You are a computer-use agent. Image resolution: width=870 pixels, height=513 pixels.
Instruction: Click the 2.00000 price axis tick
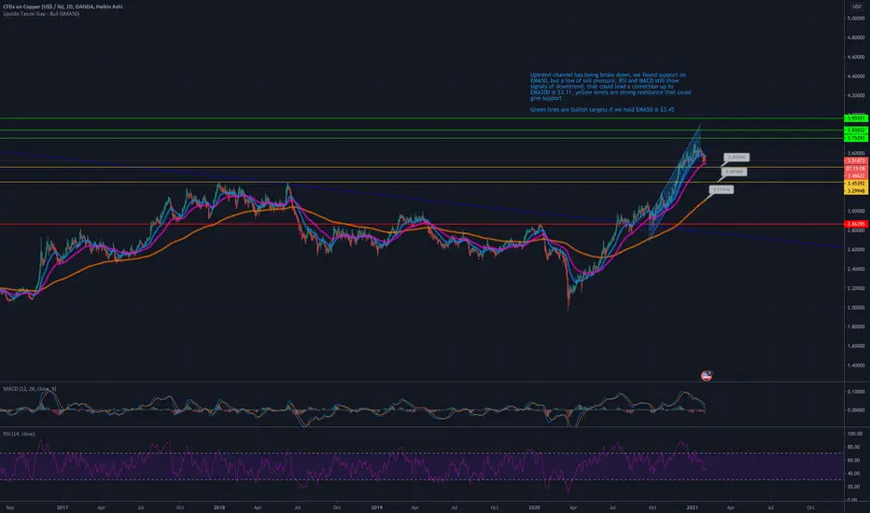[856, 307]
